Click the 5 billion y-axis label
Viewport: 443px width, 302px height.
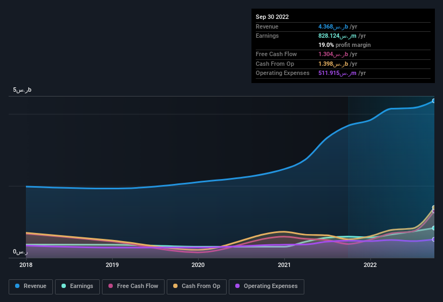click(22, 90)
